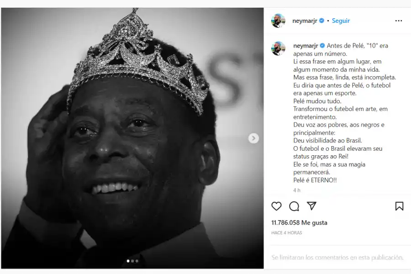The width and height of the screenshot is (411, 274).
Task: Open comments via the speech bubble icon
Action: coord(294,206)
